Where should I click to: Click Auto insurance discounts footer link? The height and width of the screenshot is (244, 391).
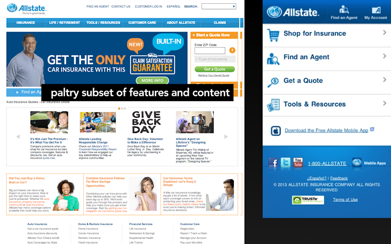point(42,233)
